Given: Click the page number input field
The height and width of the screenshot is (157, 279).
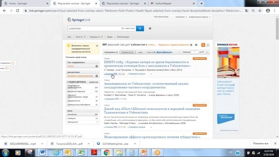Looking at the screenshot, I should pos(195,52).
